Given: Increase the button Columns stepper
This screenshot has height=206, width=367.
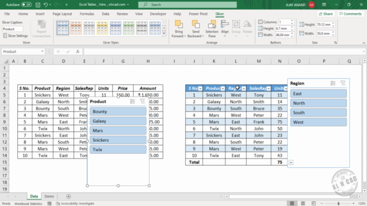Looking at the screenshot, I should (x=292, y=21).
